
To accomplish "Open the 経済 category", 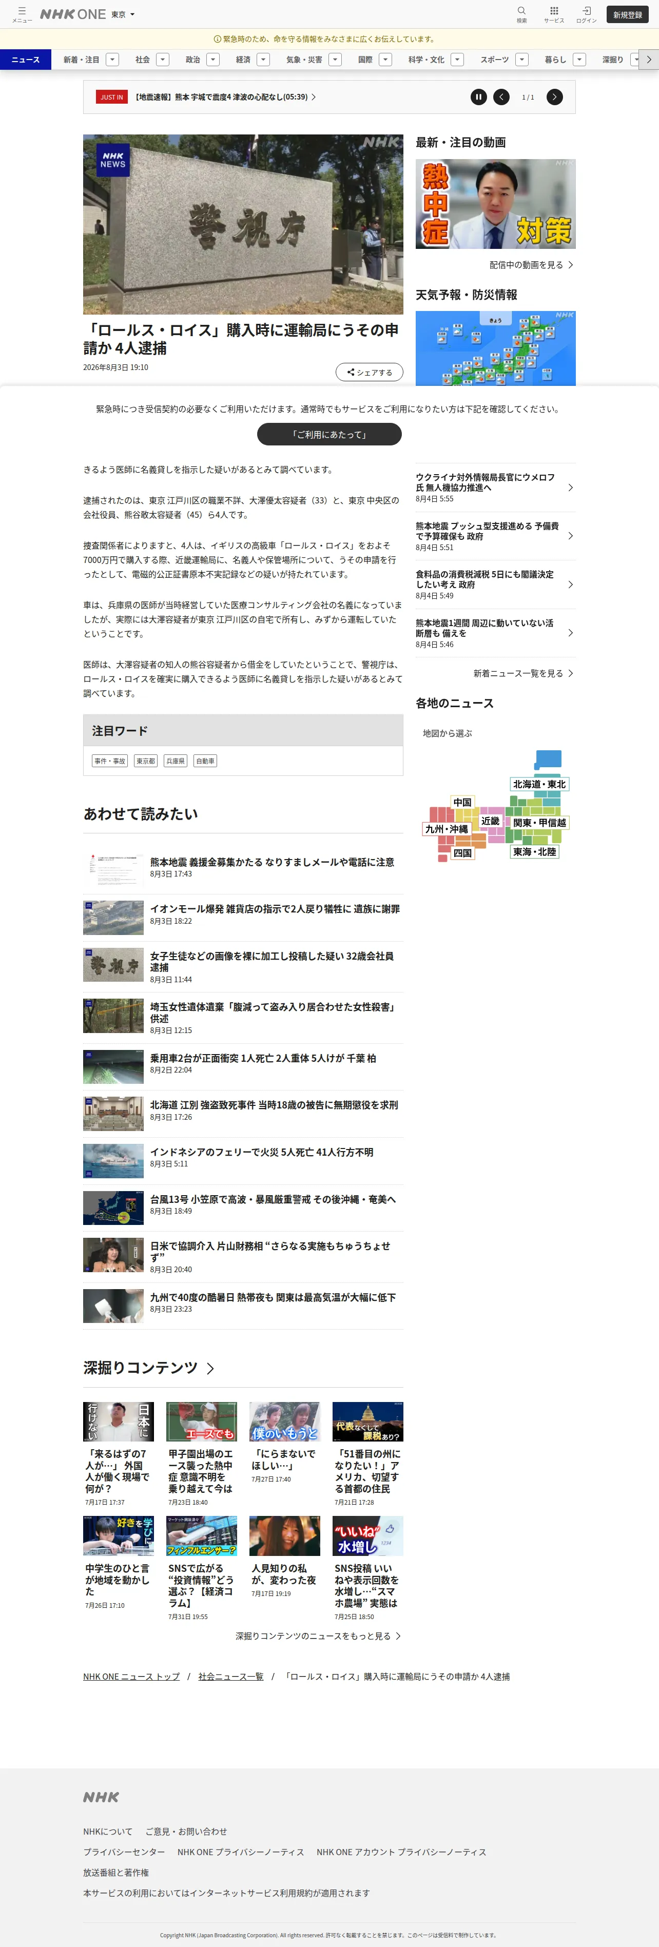I will [x=243, y=59].
